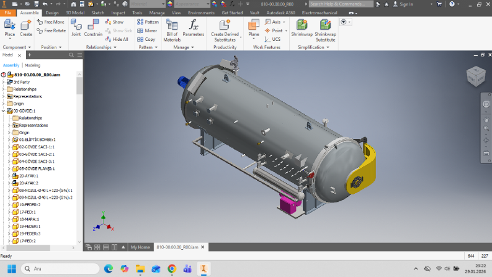The image size is (492, 277).
Task: Click the Help question mark icon
Action: [x=452, y=4]
